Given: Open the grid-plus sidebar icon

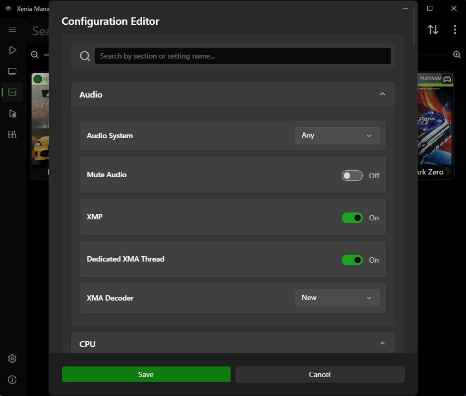Looking at the screenshot, I should click(x=12, y=134).
